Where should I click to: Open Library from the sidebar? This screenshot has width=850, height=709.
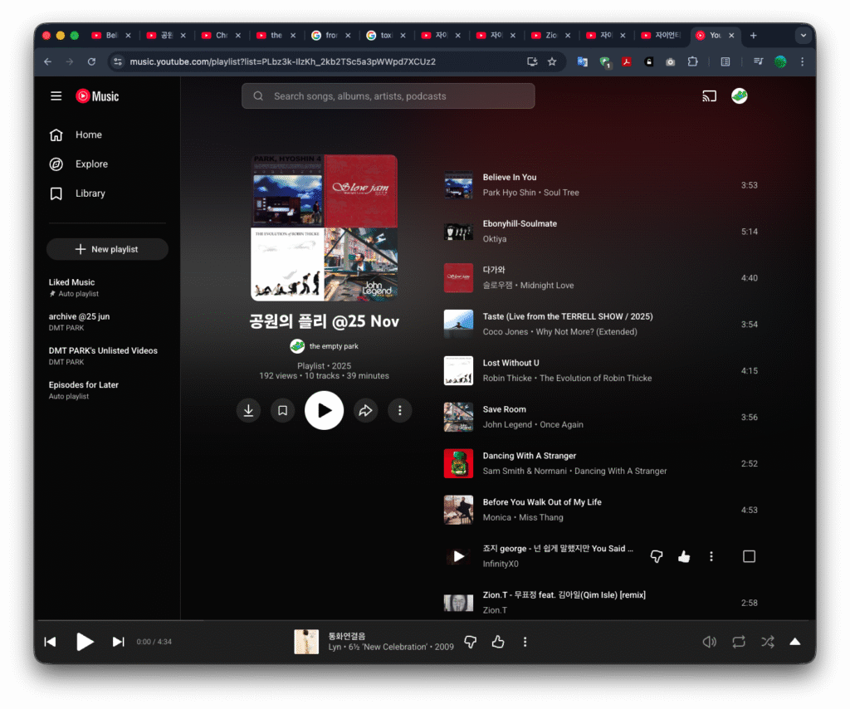90,193
